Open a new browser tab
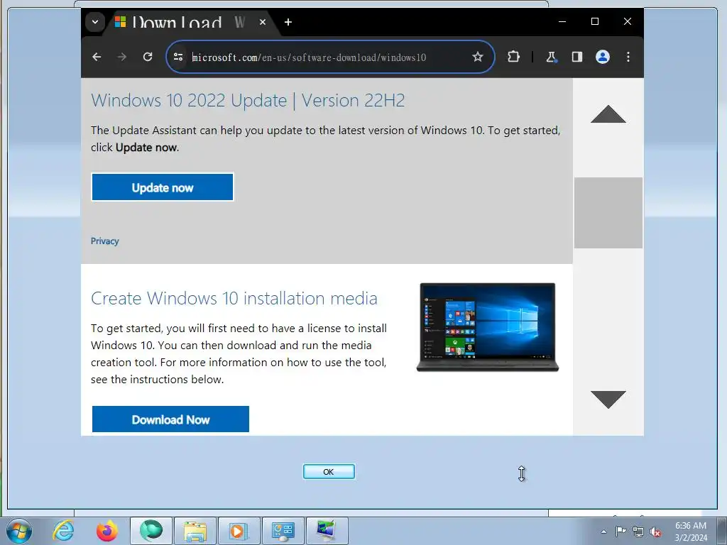 [x=288, y=22]
